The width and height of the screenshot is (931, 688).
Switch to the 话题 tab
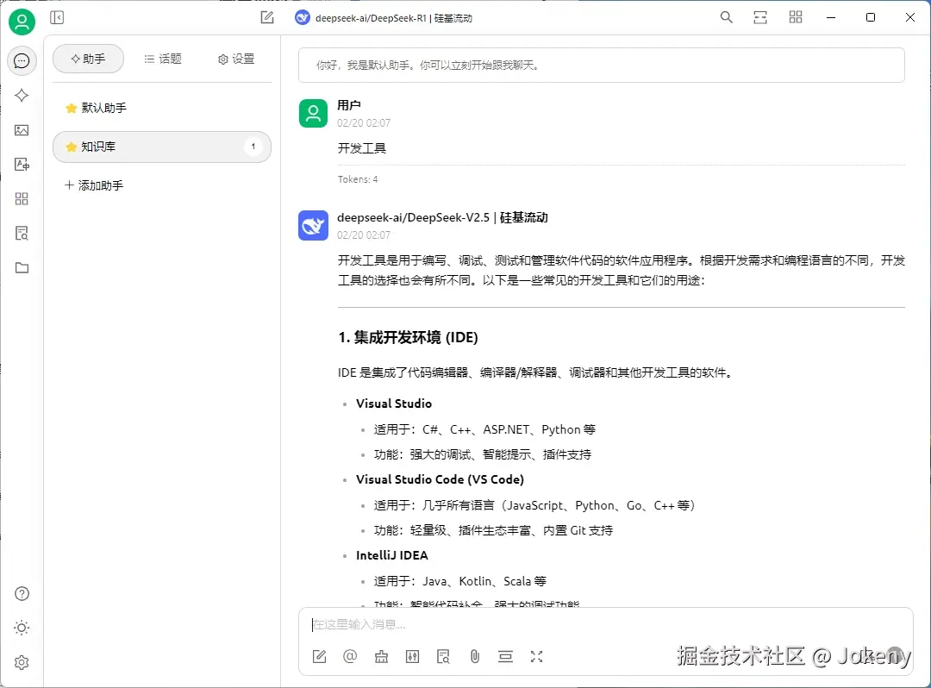pos(163,59)
